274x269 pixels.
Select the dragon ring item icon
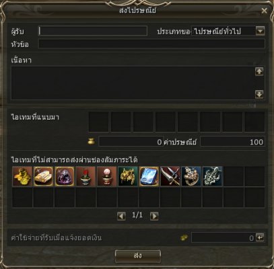click(x=191, y=176)
